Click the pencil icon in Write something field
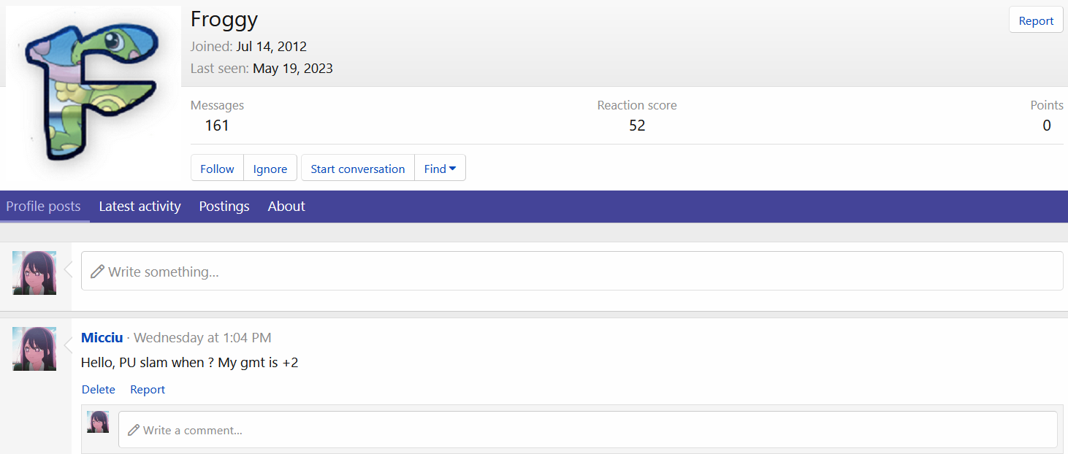Viewport: 1068px width, 454px height. click(x=97, y=272)
